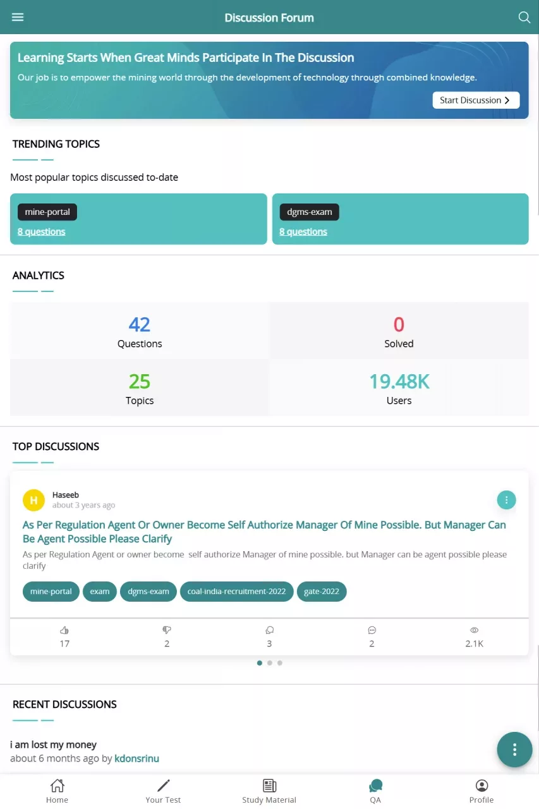Open the Profile tab
The image size is (539, 809).
coord(481,791)
